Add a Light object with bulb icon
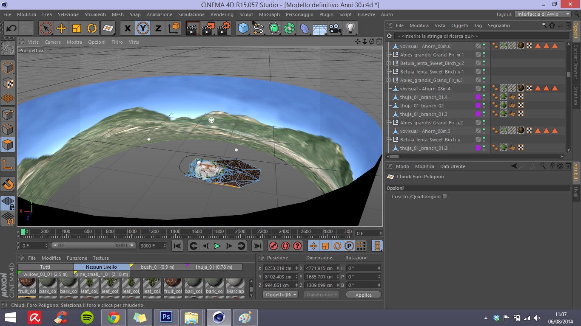This screenshot has height=326, width=581. [x=350, y=28]
